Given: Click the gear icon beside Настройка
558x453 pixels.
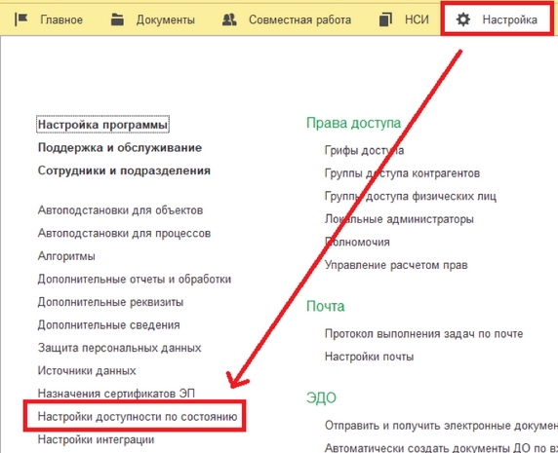Looking at the screenshot, I should pyautogui.click(x=463, y=19).
